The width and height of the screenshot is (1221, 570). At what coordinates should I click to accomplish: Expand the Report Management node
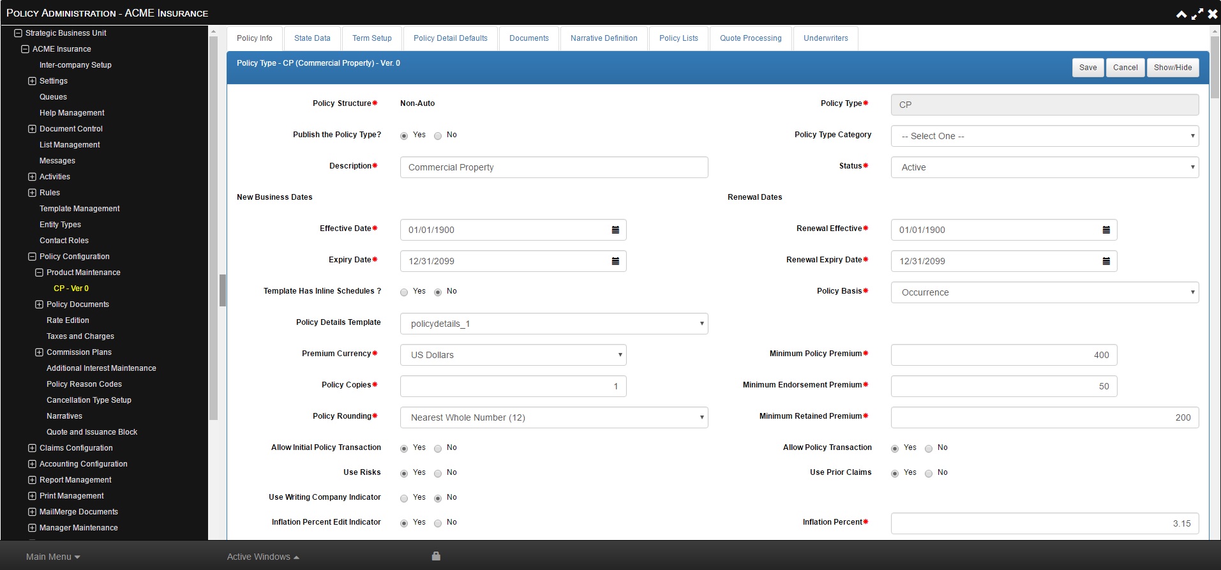pos(32,480)
